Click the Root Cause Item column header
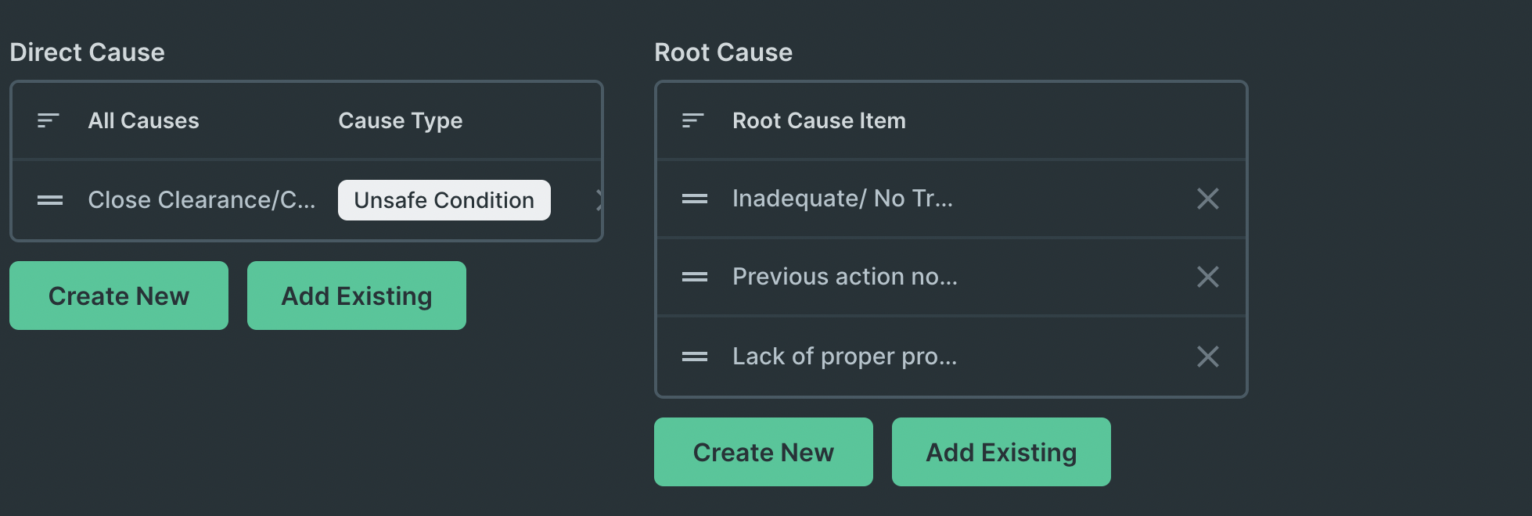The image size is (1532, 516). click(818, 120)
